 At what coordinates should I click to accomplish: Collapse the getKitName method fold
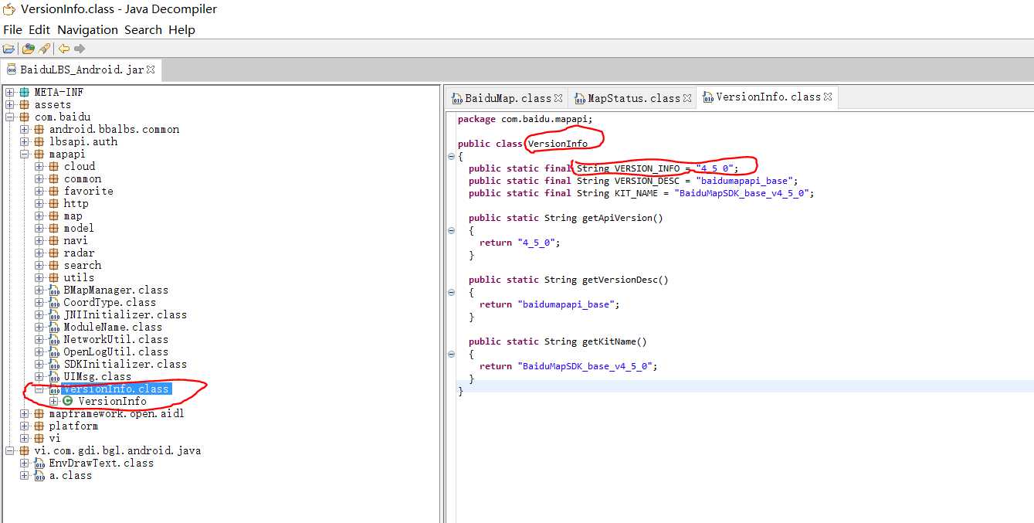(451, 354)
